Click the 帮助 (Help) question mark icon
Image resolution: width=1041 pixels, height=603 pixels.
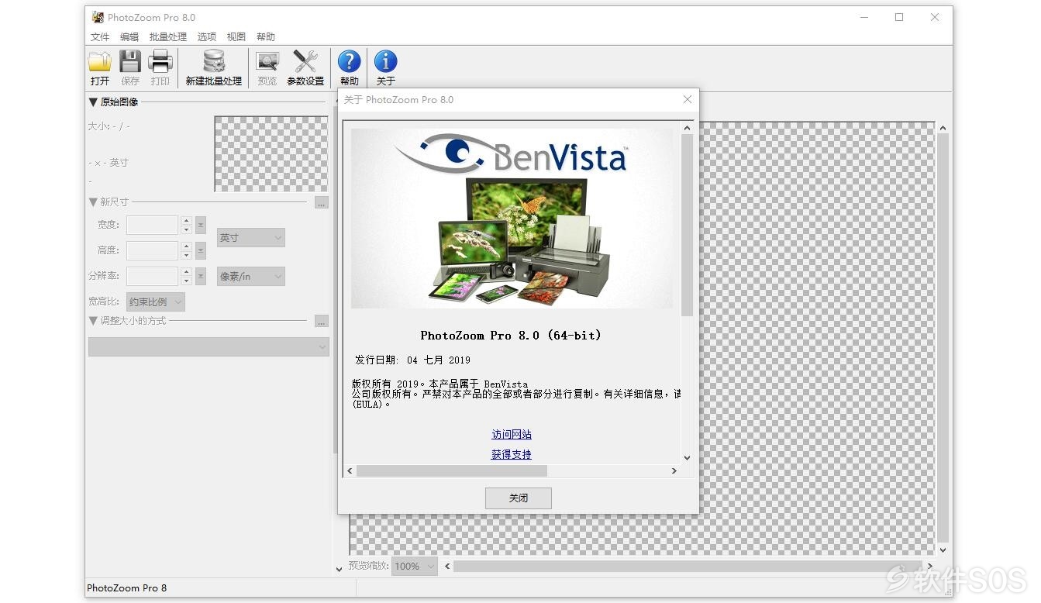(350, 63)
